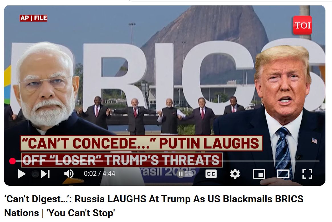
Task: Click the red progress bar scrubber
Action: pyautogui.click(x=13, y=161)
